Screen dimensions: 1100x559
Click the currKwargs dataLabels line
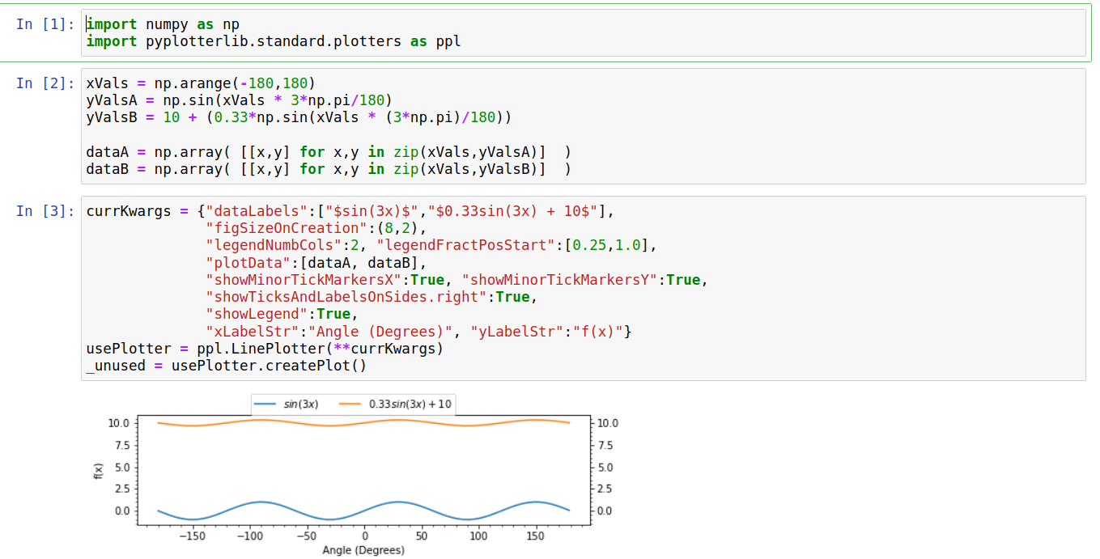(x=350, y=211)
